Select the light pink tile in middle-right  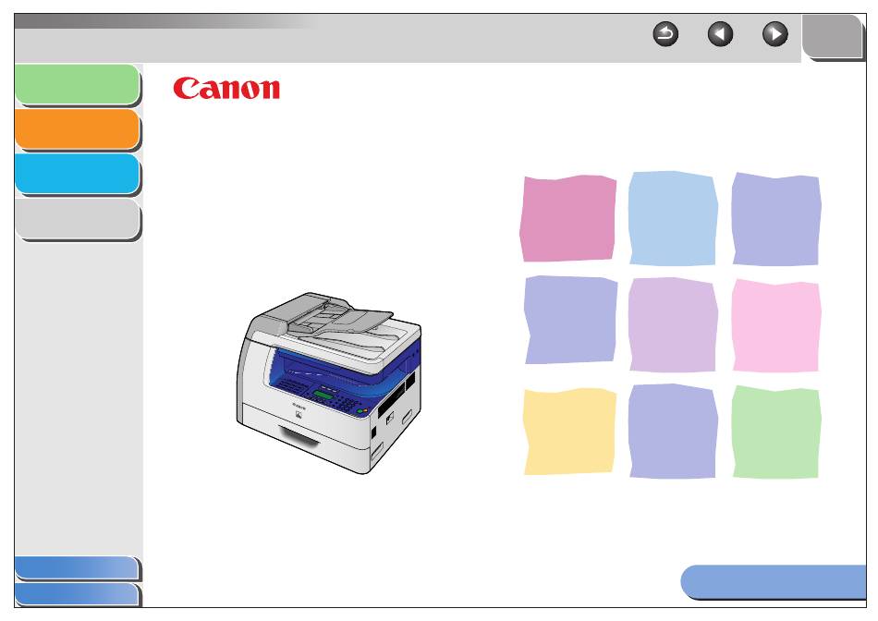pyautogui.click(x=776, y=325)
